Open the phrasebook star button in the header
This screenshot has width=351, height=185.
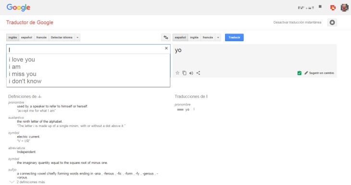(332, 23)
